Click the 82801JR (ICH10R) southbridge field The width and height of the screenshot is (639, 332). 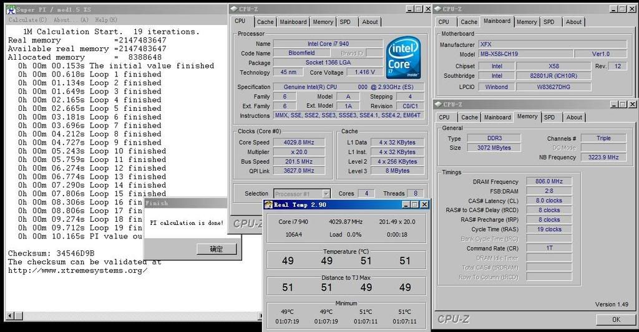(x=554, y=75)
